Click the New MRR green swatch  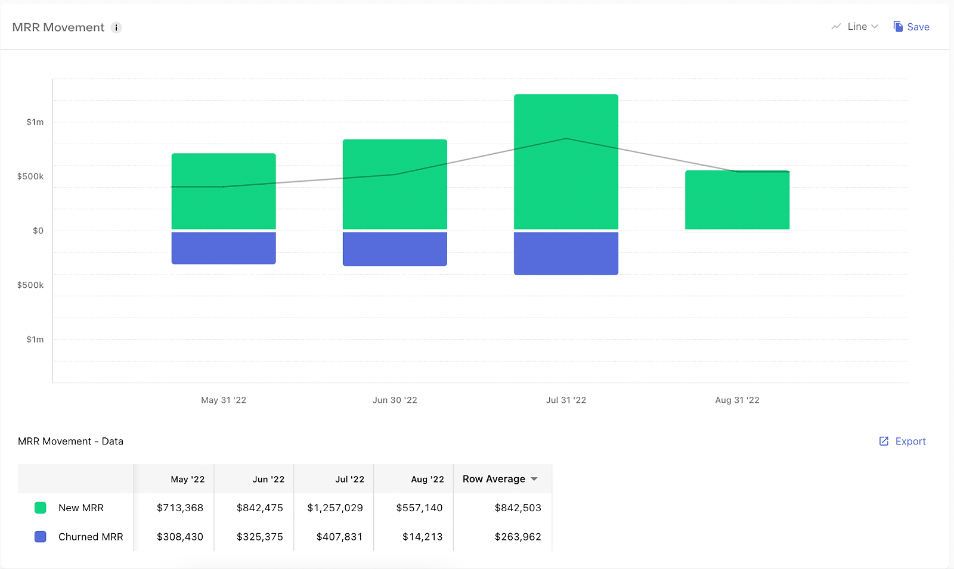(41, 508)
